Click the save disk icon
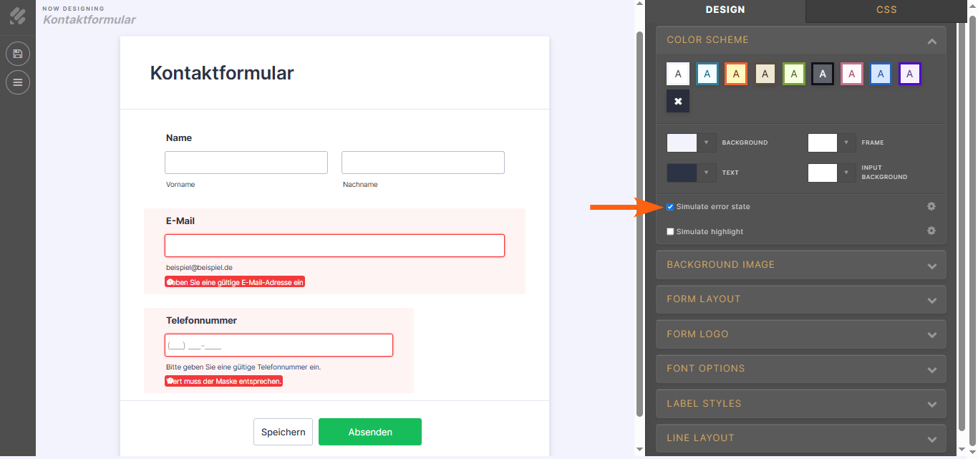 click(x=18, y=54)
